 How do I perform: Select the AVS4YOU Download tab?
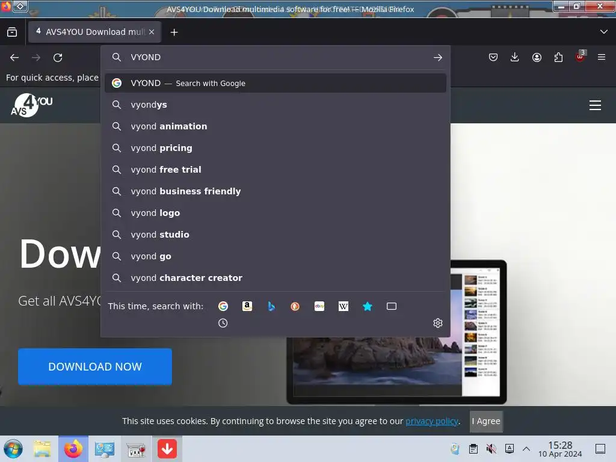[x=94, y=32]
